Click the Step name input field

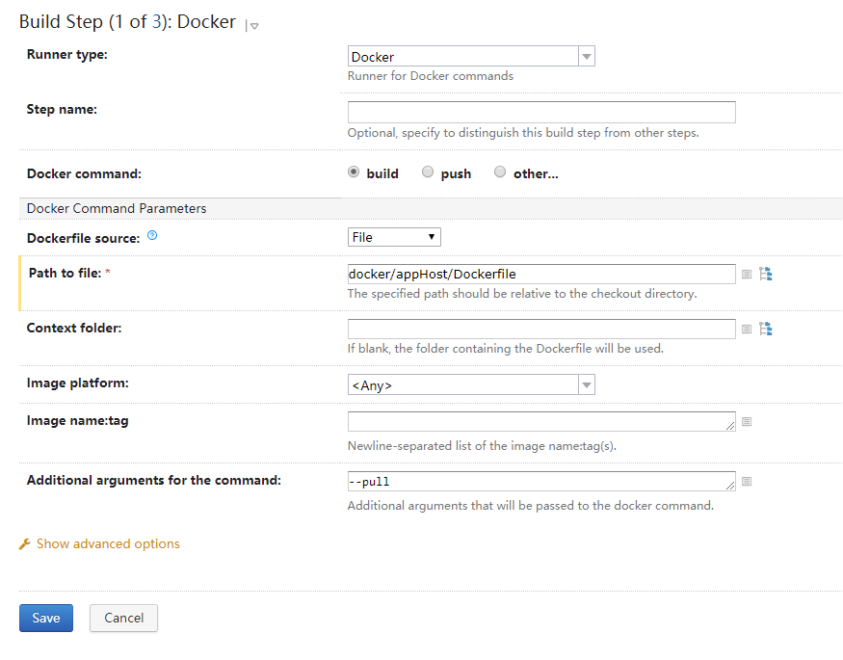[541, 112]
